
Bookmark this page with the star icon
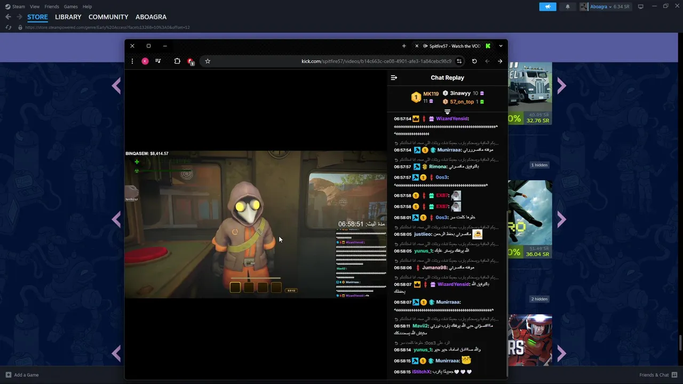point(208,61)
